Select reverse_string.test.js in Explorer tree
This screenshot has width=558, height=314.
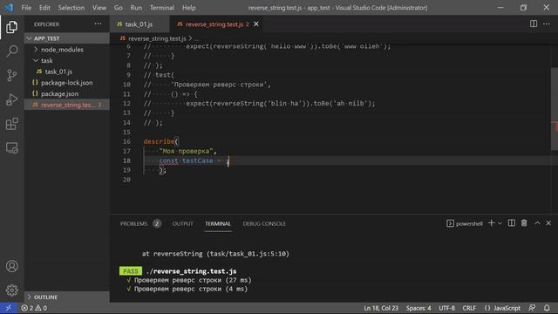tap(67, 105)
